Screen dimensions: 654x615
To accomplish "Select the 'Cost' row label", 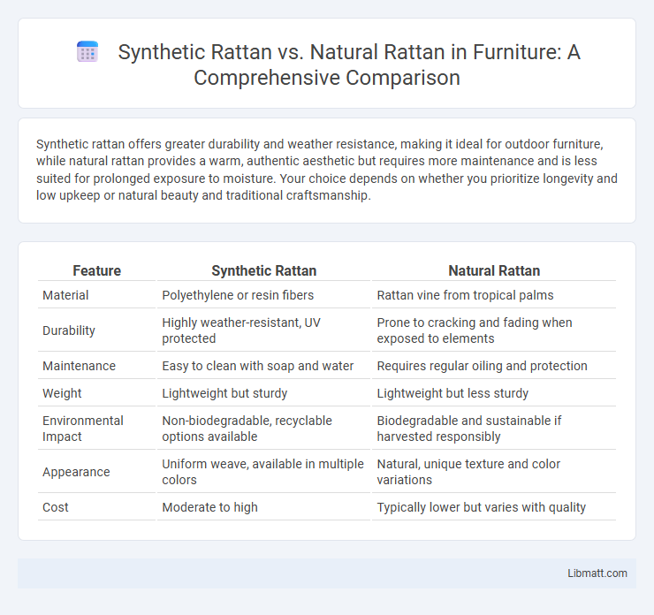I will [x=56, y=507].
